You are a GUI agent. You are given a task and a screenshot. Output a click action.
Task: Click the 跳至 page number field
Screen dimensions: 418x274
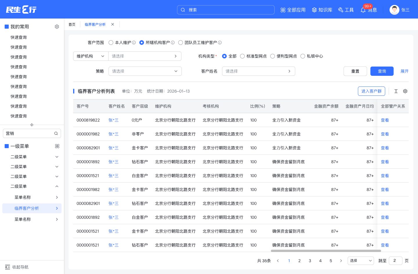click(x=396, y=261)
